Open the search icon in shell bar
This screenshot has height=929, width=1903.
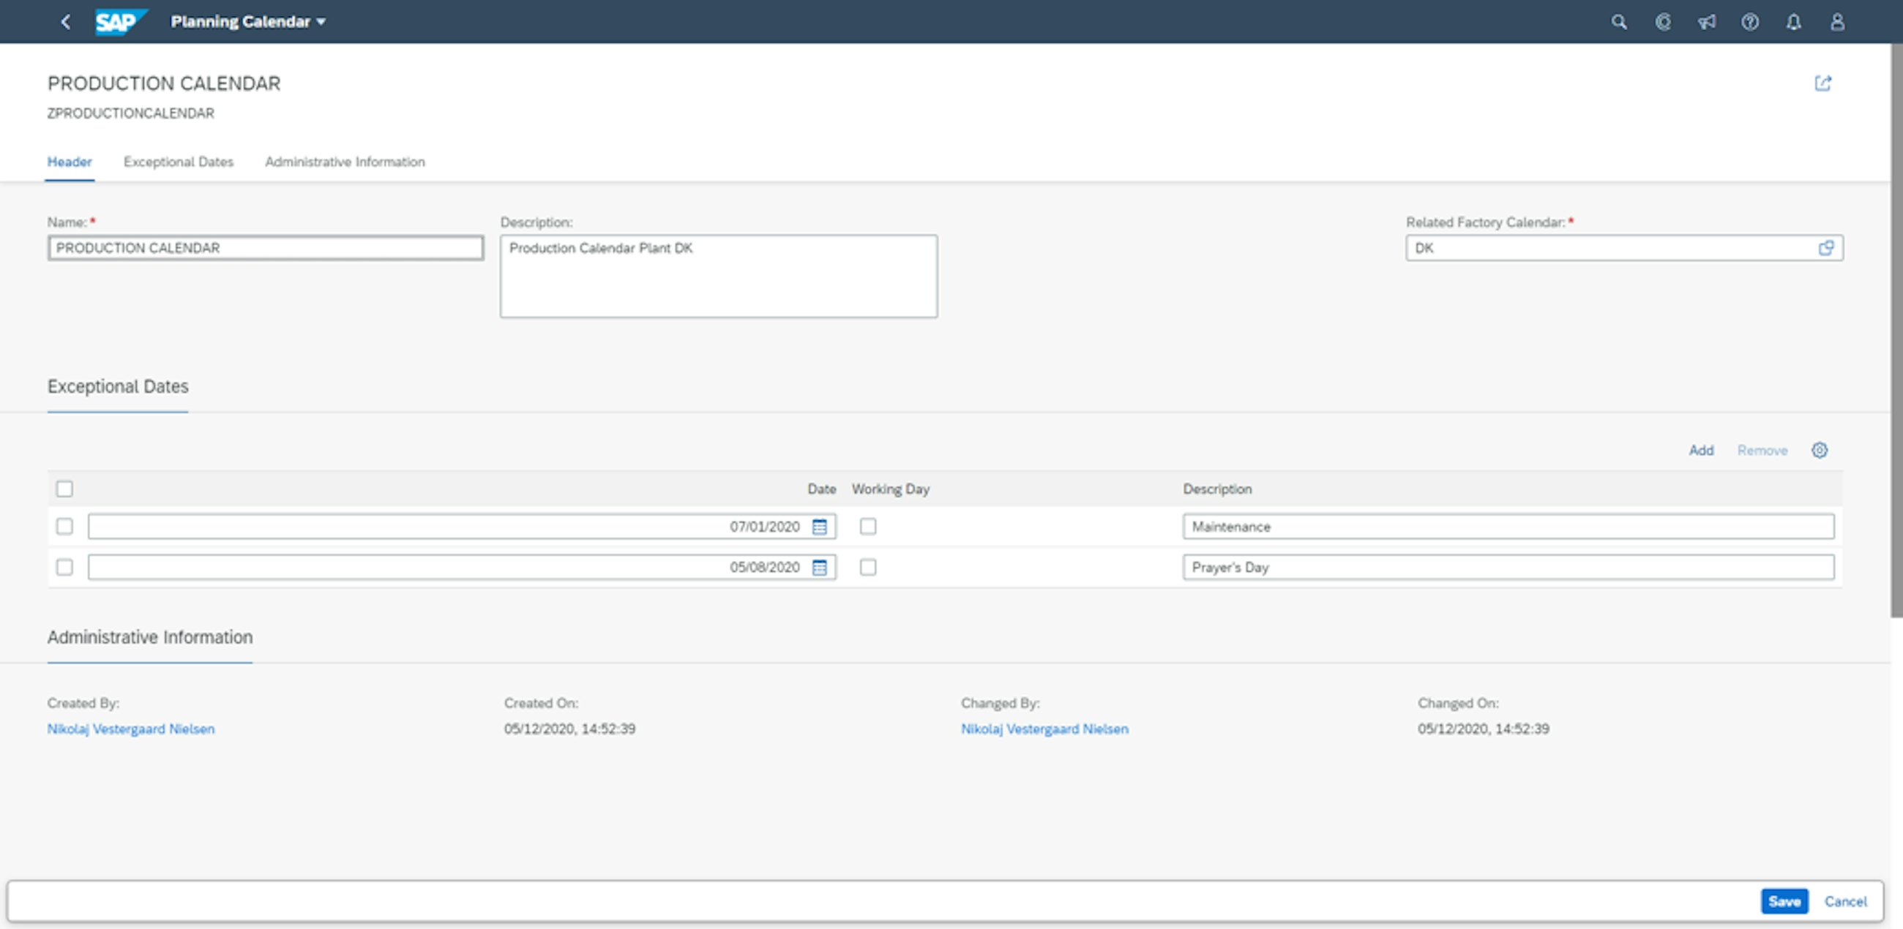click(x=1618, y=22)
